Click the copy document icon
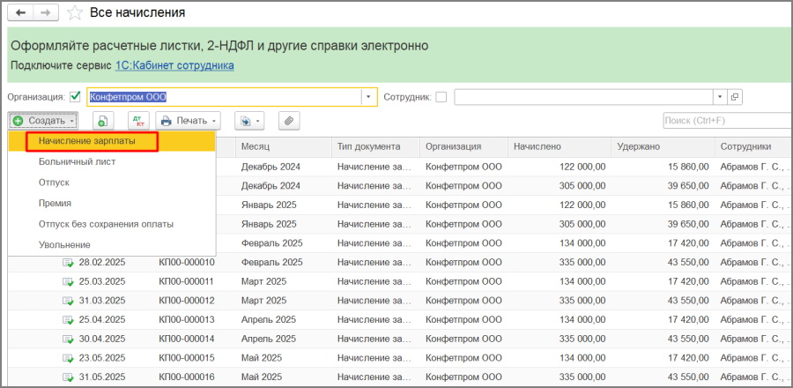The image size is (793, 388). 103,121
